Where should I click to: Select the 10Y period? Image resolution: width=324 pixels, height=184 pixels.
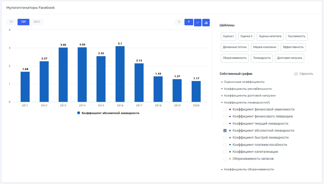[23, 22]
